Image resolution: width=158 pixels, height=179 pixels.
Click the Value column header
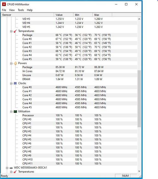[64, 15]
